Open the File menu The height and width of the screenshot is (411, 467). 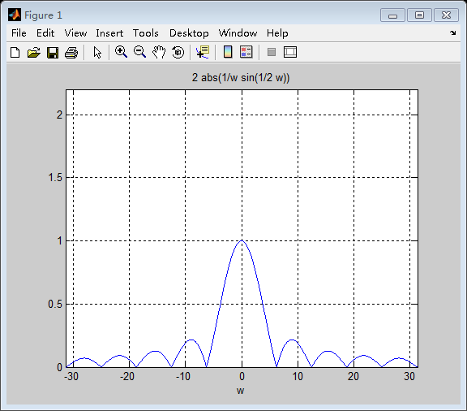point(19,33)
